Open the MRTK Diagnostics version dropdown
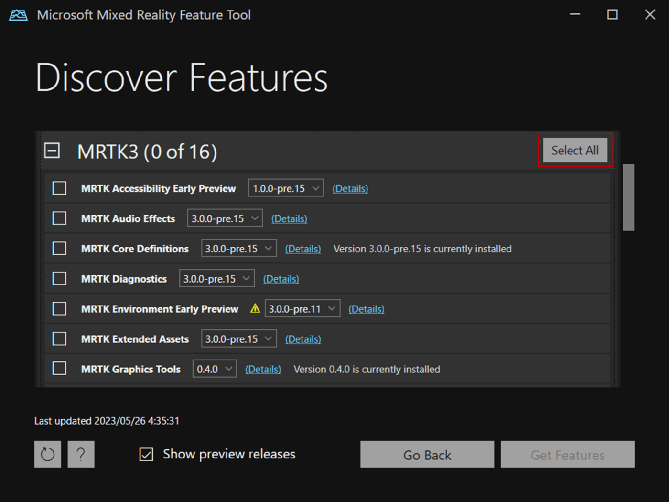669x502 pixels. click(x=217, y=278)
